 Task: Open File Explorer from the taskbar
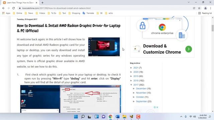(x=124, y=117)
